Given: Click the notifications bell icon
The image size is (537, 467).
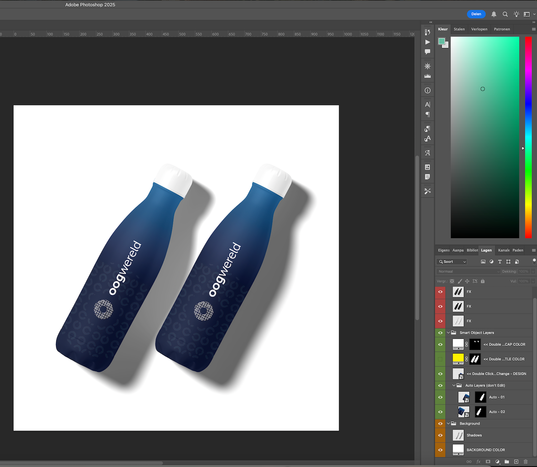Looking at the screenshot, I should click(x=494, y=14).
